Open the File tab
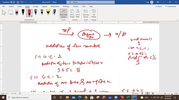179x100 pixels. click(x=3, y=6)
